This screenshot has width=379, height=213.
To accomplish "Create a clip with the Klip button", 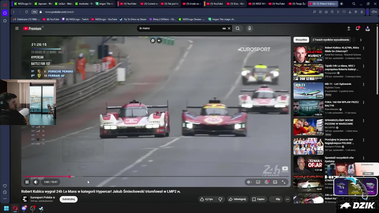I will coord(276,199).
